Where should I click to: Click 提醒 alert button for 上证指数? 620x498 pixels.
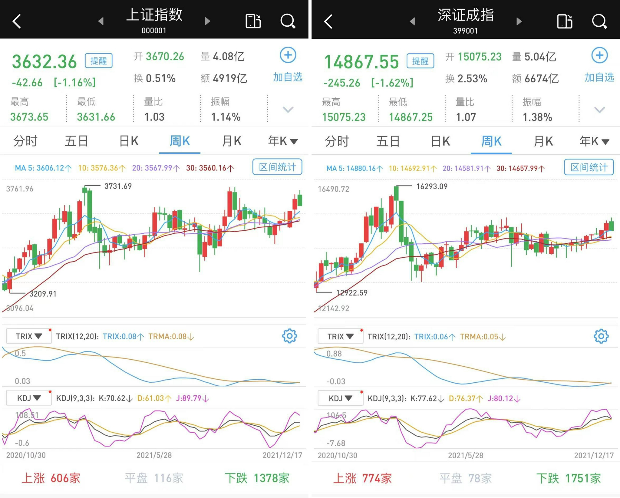(x=98, y=61)
